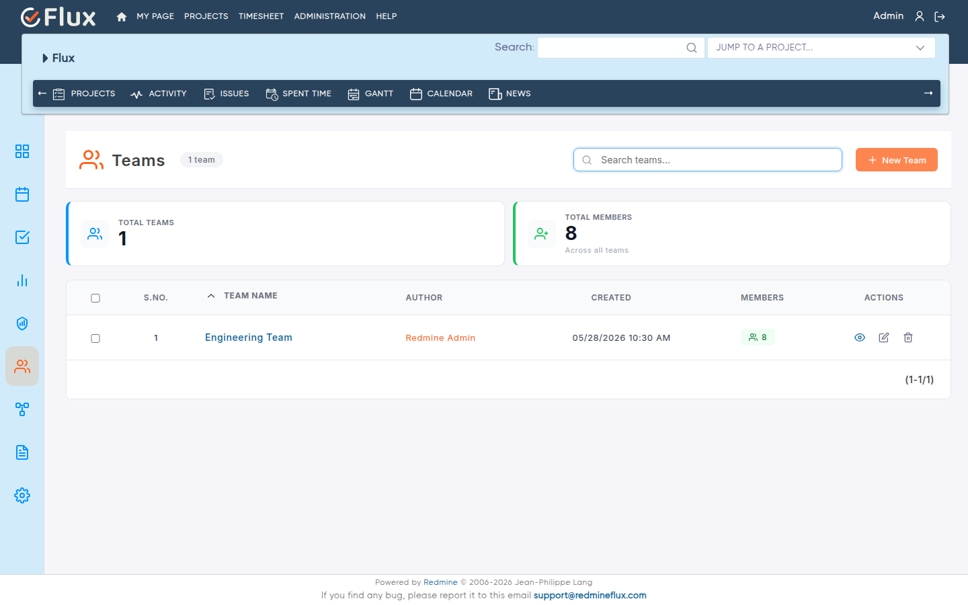Viewport: 968px width, 605px height.
Task: Expand the Flux project triangle
Action: tap(45, 58)
